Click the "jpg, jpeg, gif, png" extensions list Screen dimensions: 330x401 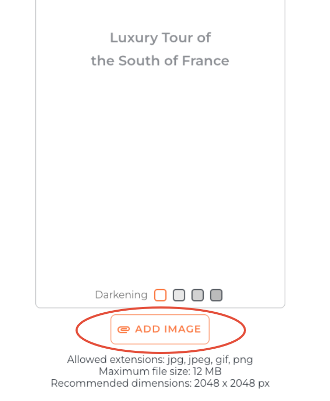210,360
